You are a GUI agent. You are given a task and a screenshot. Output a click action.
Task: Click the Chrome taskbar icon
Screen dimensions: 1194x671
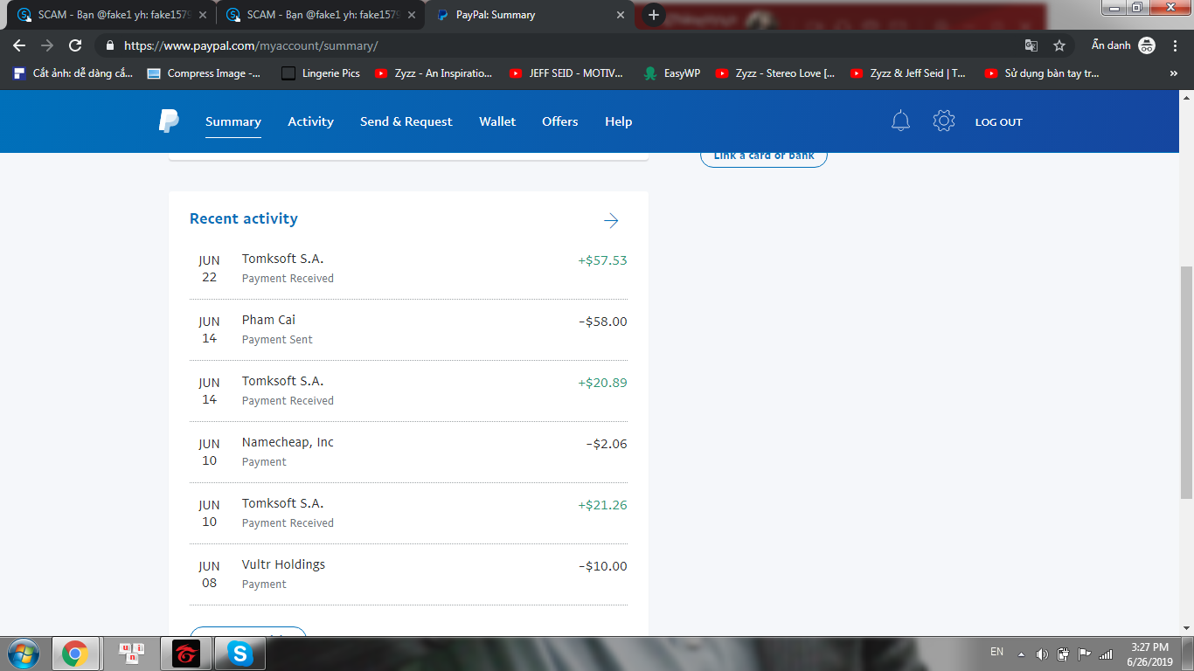(x=75, y=654)
